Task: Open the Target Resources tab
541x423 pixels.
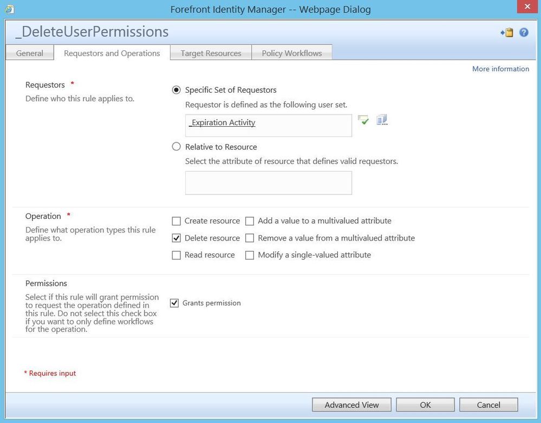Action: pyautogui.click(x=211, y=53)
